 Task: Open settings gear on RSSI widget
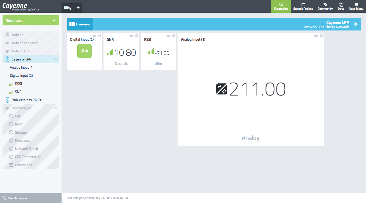[x=173, y=36]
